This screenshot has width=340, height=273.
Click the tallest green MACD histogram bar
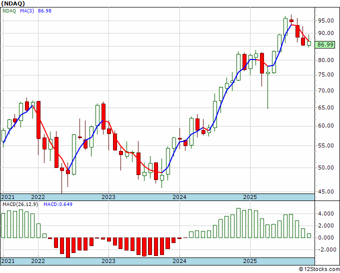point(238,223)
